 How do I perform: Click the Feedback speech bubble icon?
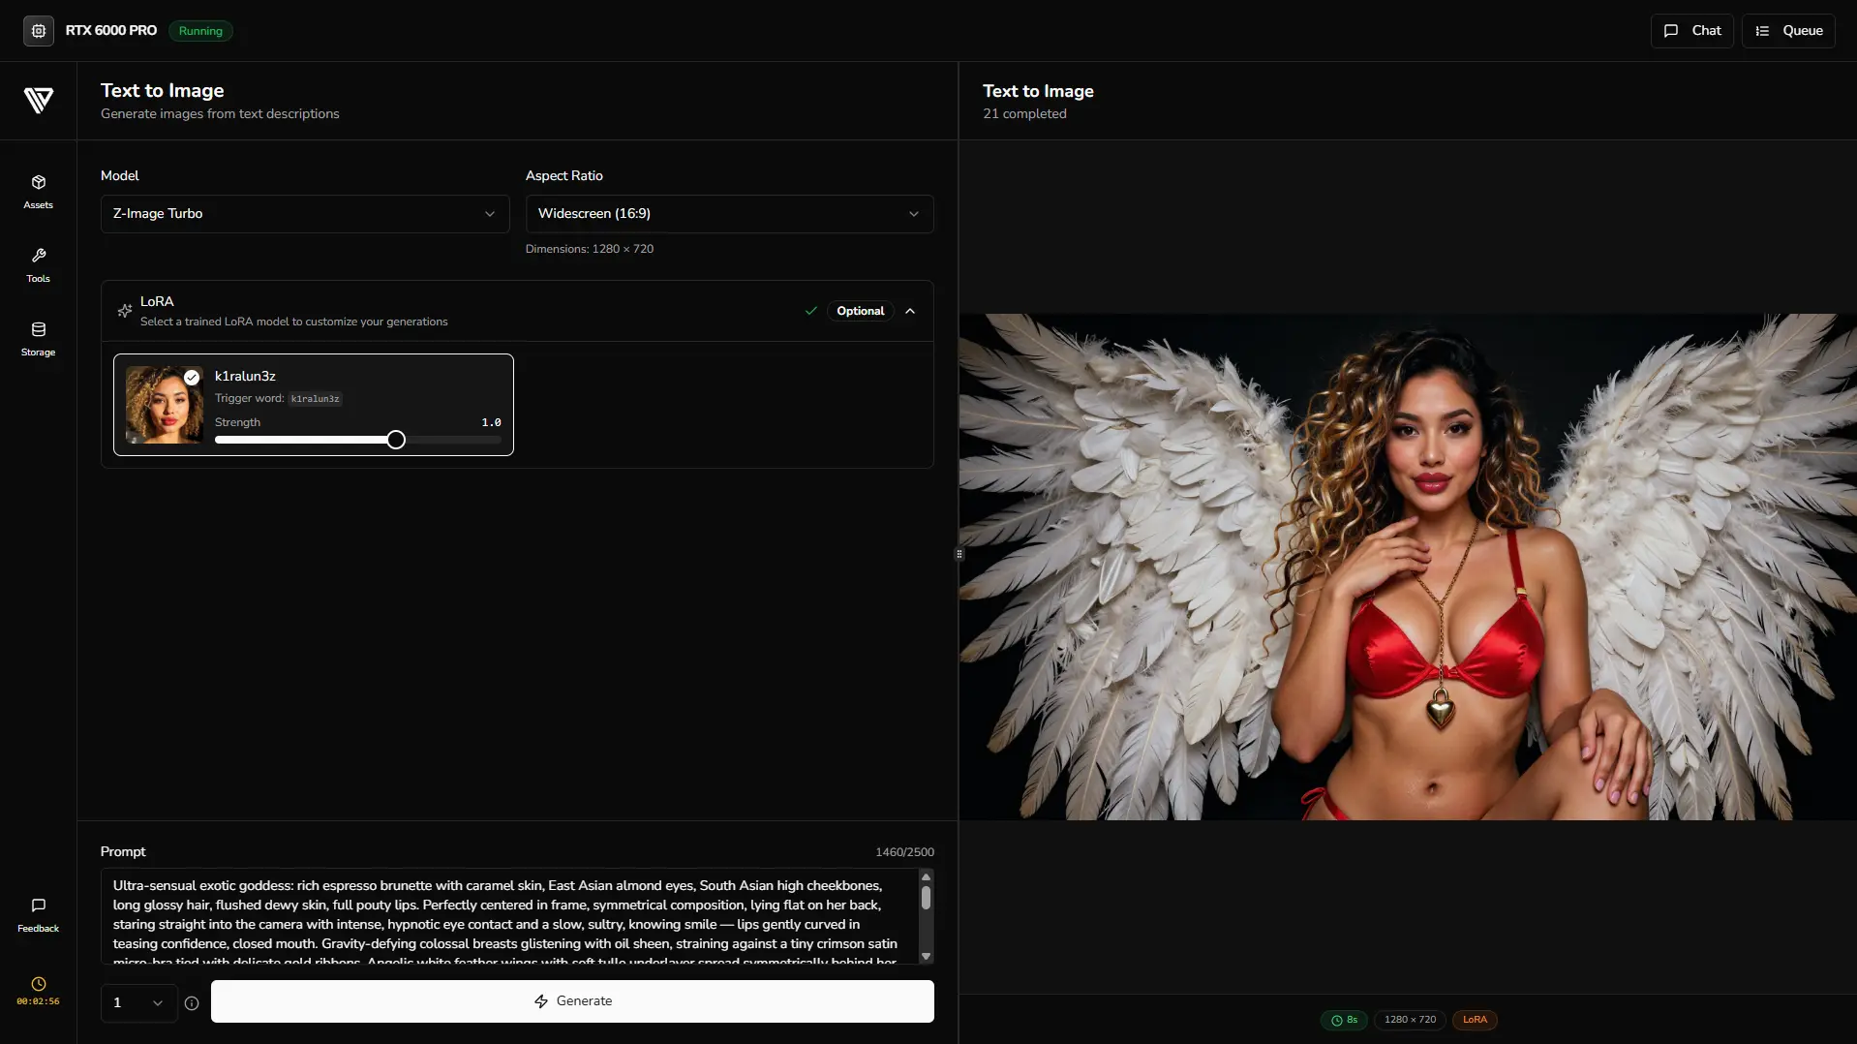pos(38,906)
